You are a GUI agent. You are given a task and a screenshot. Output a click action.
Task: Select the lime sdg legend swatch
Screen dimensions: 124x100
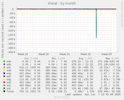point(4,79)
